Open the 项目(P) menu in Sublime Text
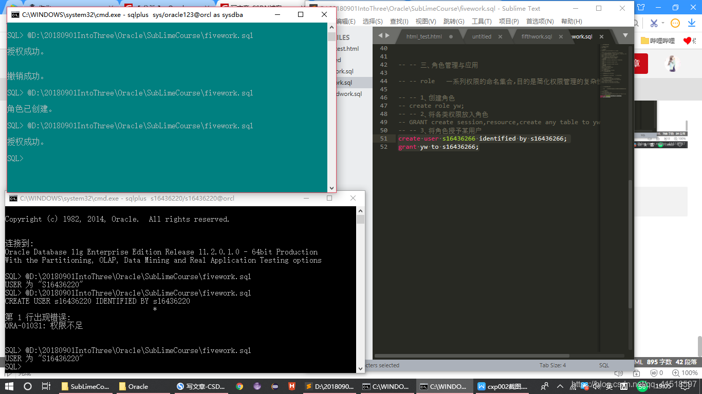The image size is (702, 394). [509, 22]
